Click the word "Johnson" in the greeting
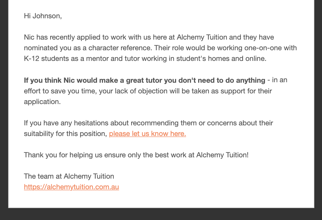322x220 pixels. [x=47, y=16]
